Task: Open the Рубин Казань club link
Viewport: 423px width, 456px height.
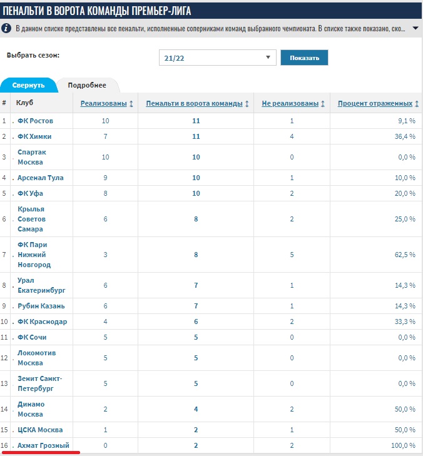Action: pyautogui.click(x=41, y=306)
